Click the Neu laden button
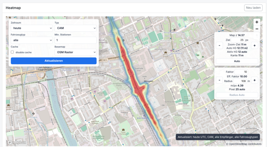 click(253, 8)
